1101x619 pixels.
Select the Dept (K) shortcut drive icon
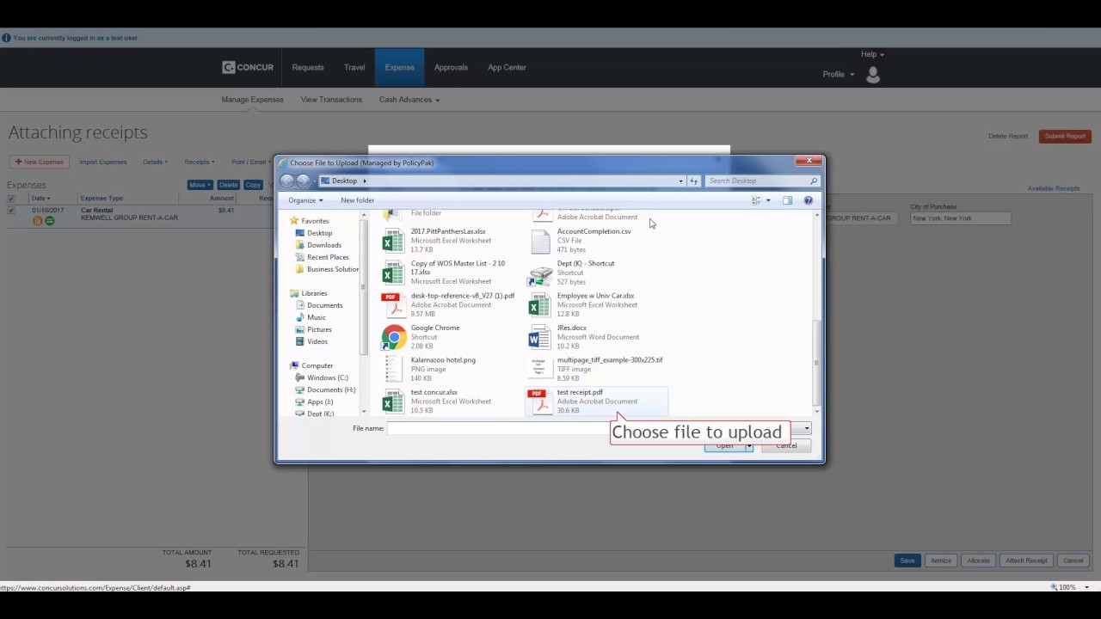pos(540,273)
